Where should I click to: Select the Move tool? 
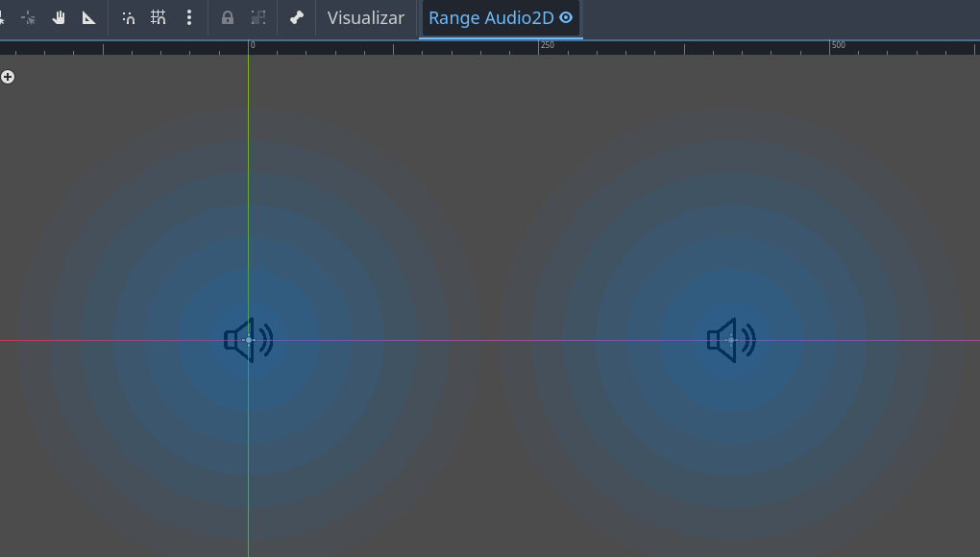pyautogui.click(x=27, y=17)
